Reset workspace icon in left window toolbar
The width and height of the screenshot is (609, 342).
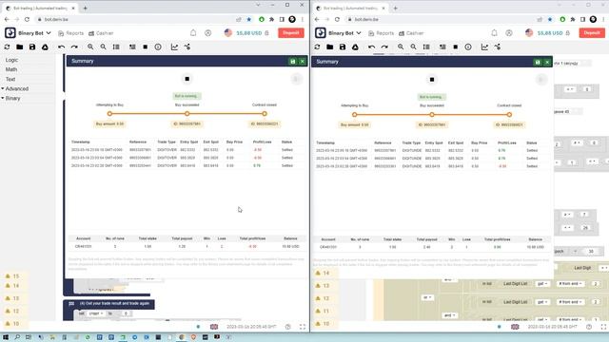click(7, 47)
